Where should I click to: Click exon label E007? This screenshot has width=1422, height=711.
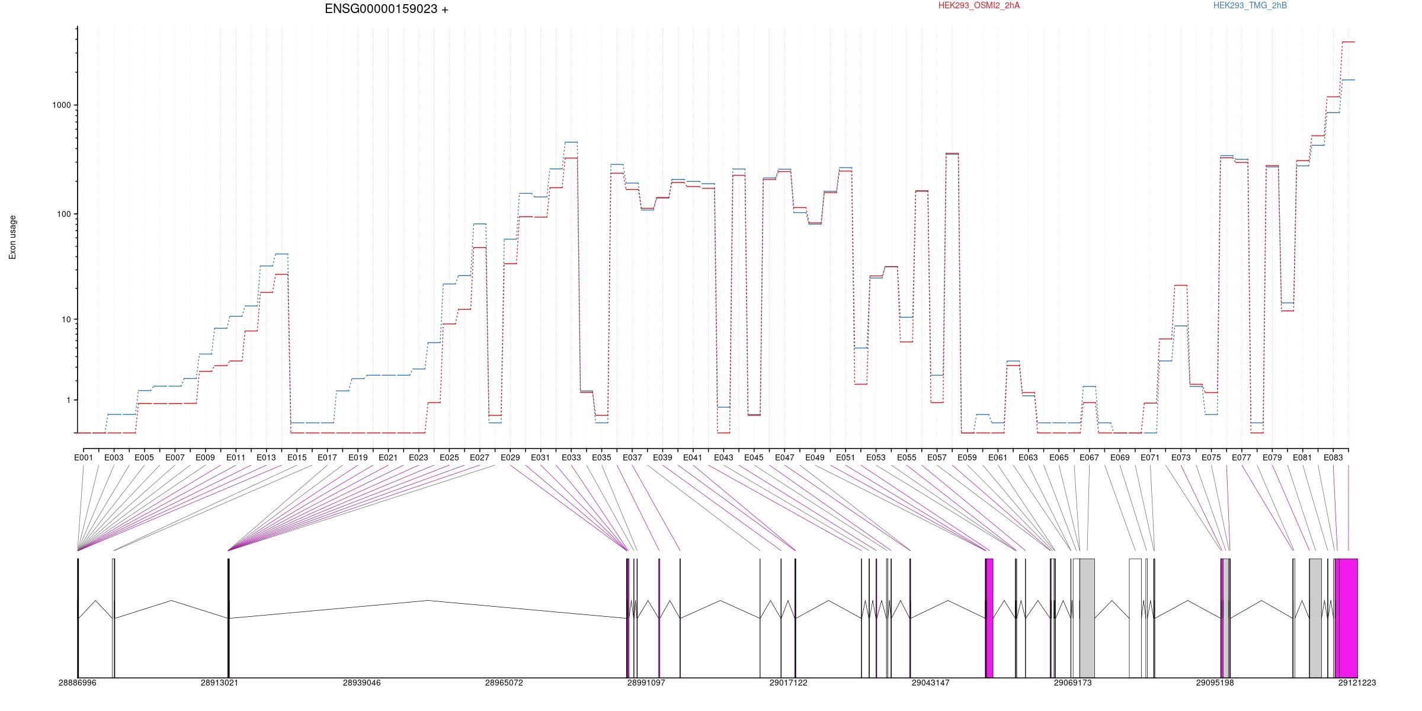pyautogui.click(x=175, y=457)
